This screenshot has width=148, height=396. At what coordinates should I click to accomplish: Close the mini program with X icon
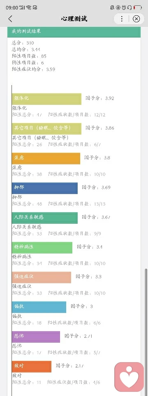(136, 19)
